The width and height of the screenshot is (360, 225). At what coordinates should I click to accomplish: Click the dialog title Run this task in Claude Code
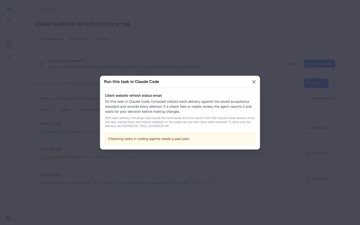(131, 82)
